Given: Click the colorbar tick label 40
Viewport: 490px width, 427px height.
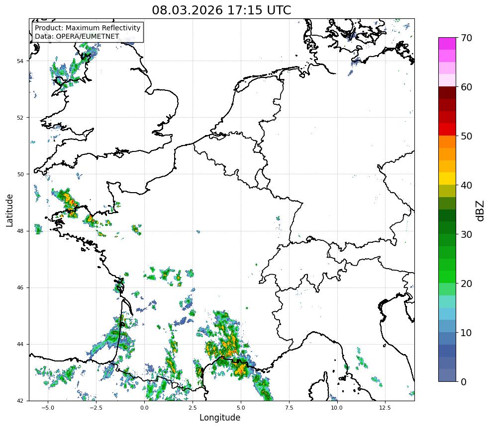Looking at the screenshot, I should [x=466, y=185].
